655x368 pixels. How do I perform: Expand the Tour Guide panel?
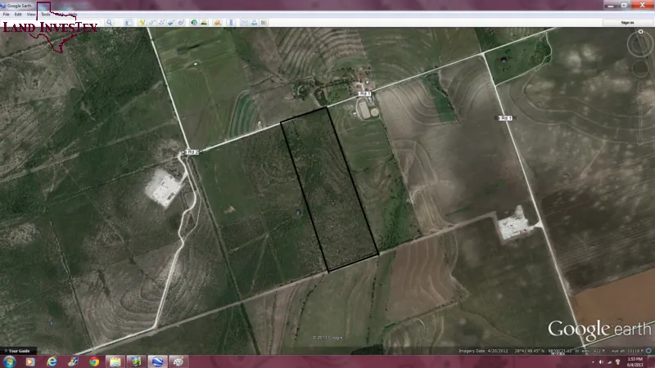tap(16, 351)
